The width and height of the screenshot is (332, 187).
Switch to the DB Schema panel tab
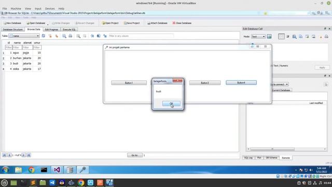271,158
